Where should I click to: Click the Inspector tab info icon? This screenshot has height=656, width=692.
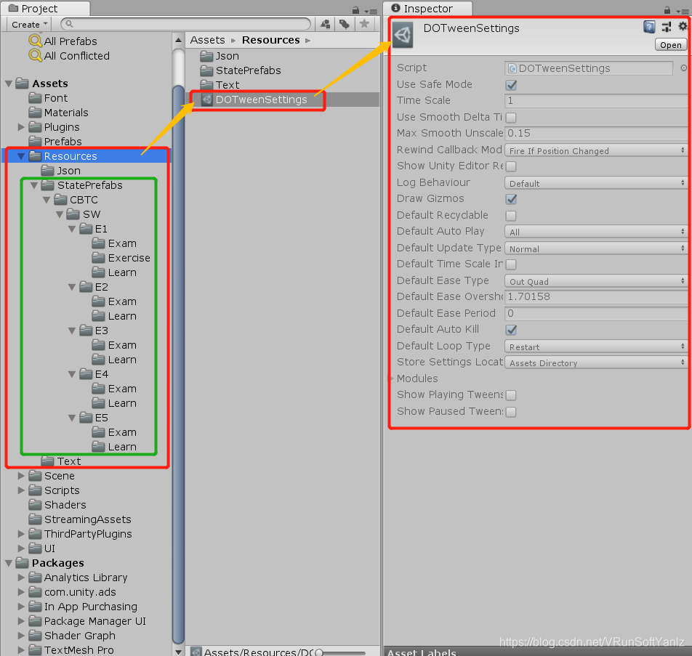tap(396, 8)
